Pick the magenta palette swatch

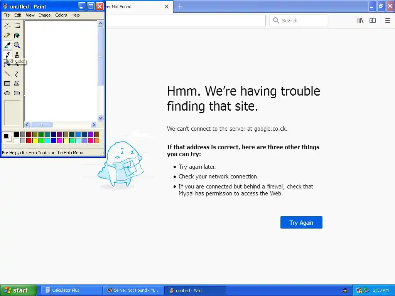click(60, 140)
